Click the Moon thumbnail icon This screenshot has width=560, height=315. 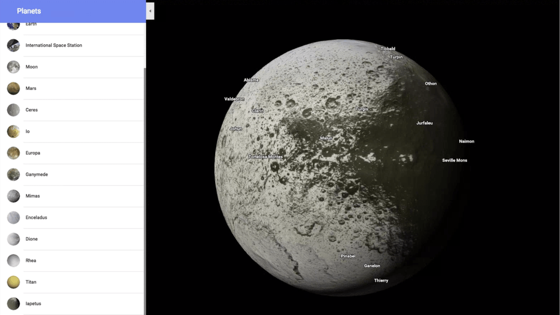(13, 66)
